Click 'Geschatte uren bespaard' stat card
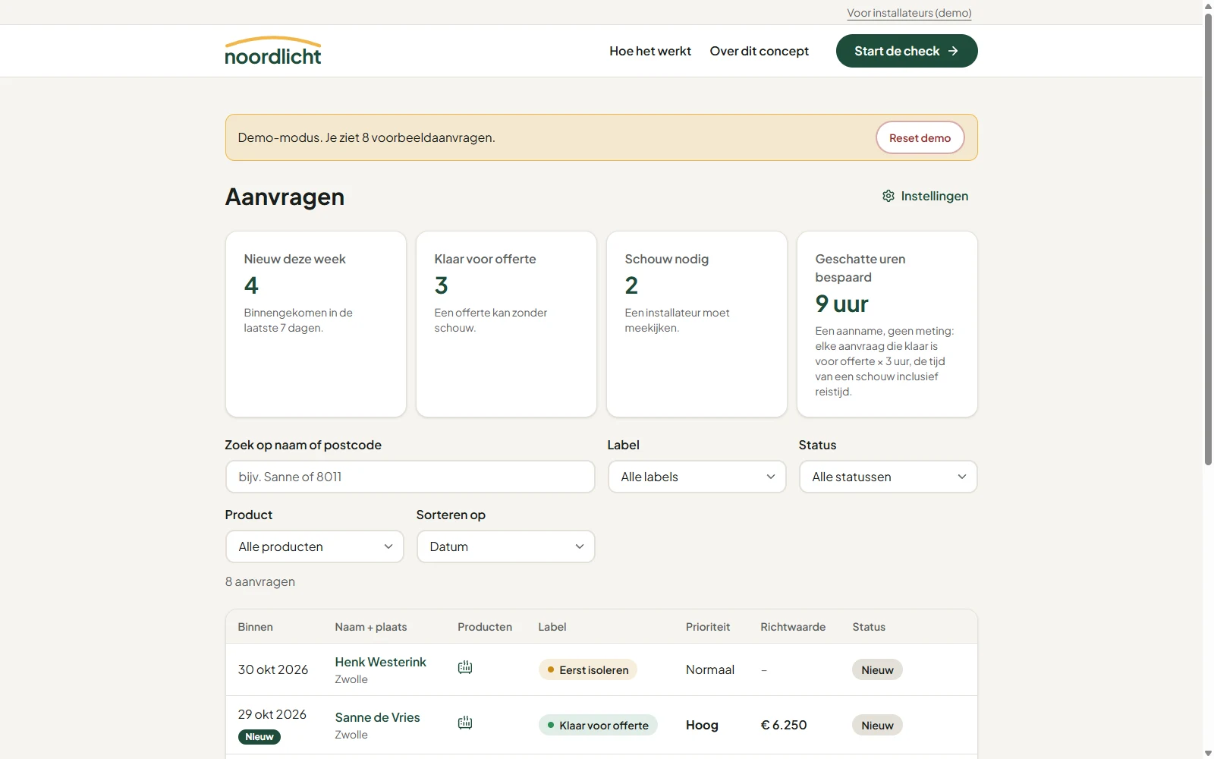The height and width of the screenshot is (759, 1214). tap(887, 324)
